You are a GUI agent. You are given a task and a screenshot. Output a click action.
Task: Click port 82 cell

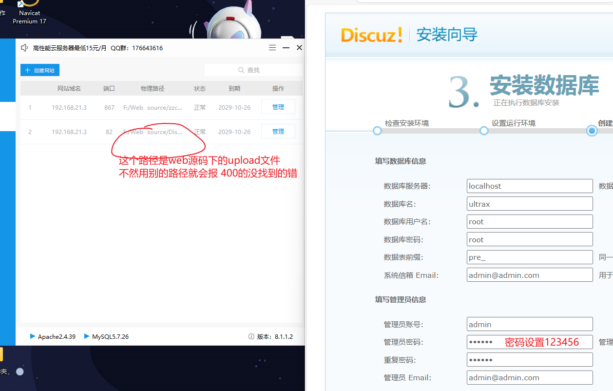(109, 132)
